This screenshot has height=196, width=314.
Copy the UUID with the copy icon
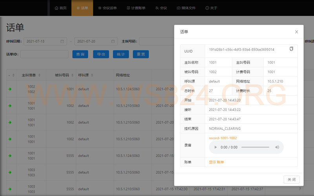point(291,49)
